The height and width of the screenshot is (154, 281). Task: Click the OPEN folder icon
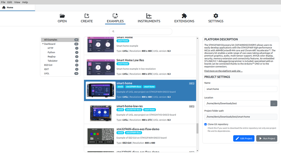click(x=62, y=16)
